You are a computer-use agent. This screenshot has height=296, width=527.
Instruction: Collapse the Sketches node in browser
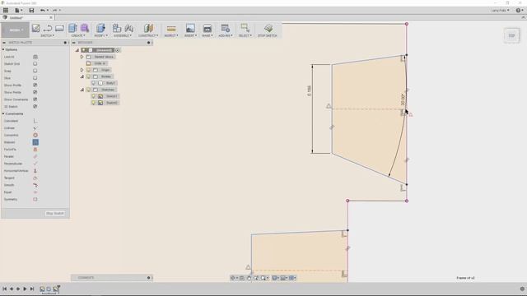[x=82, y=90]
